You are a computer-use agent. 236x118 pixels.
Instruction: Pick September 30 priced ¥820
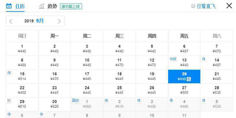55,104
